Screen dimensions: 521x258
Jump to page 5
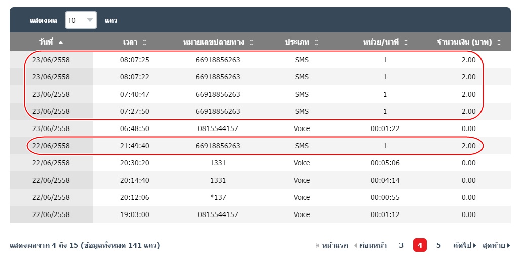(438, 246)
